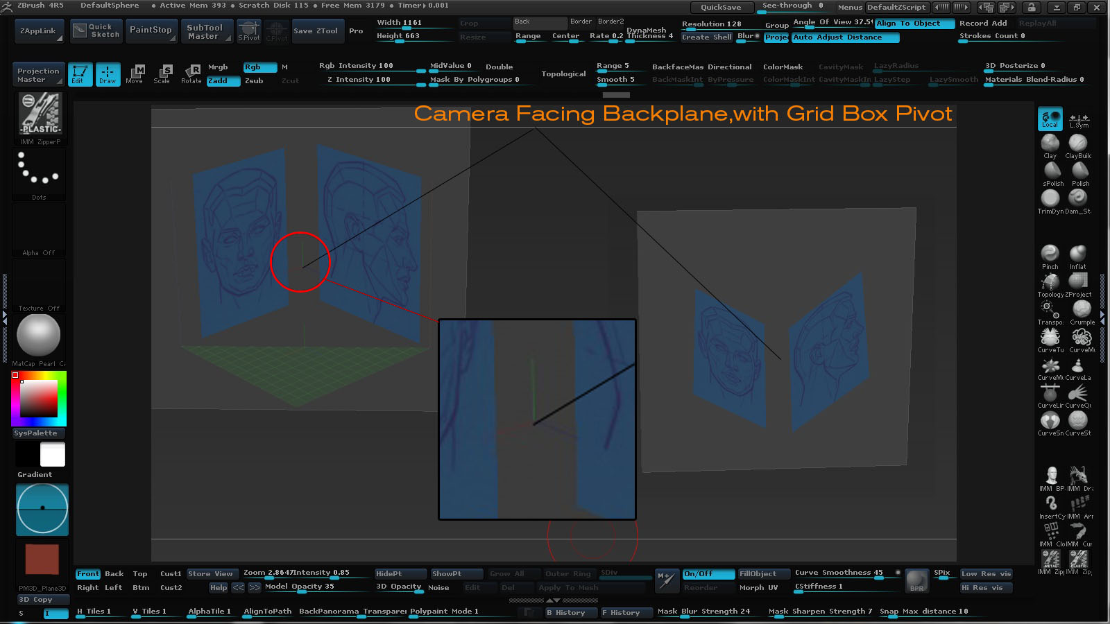Open the DefaultZScript menu
The width and height of the screenshot is (1110, 624).
coord(896,7)
